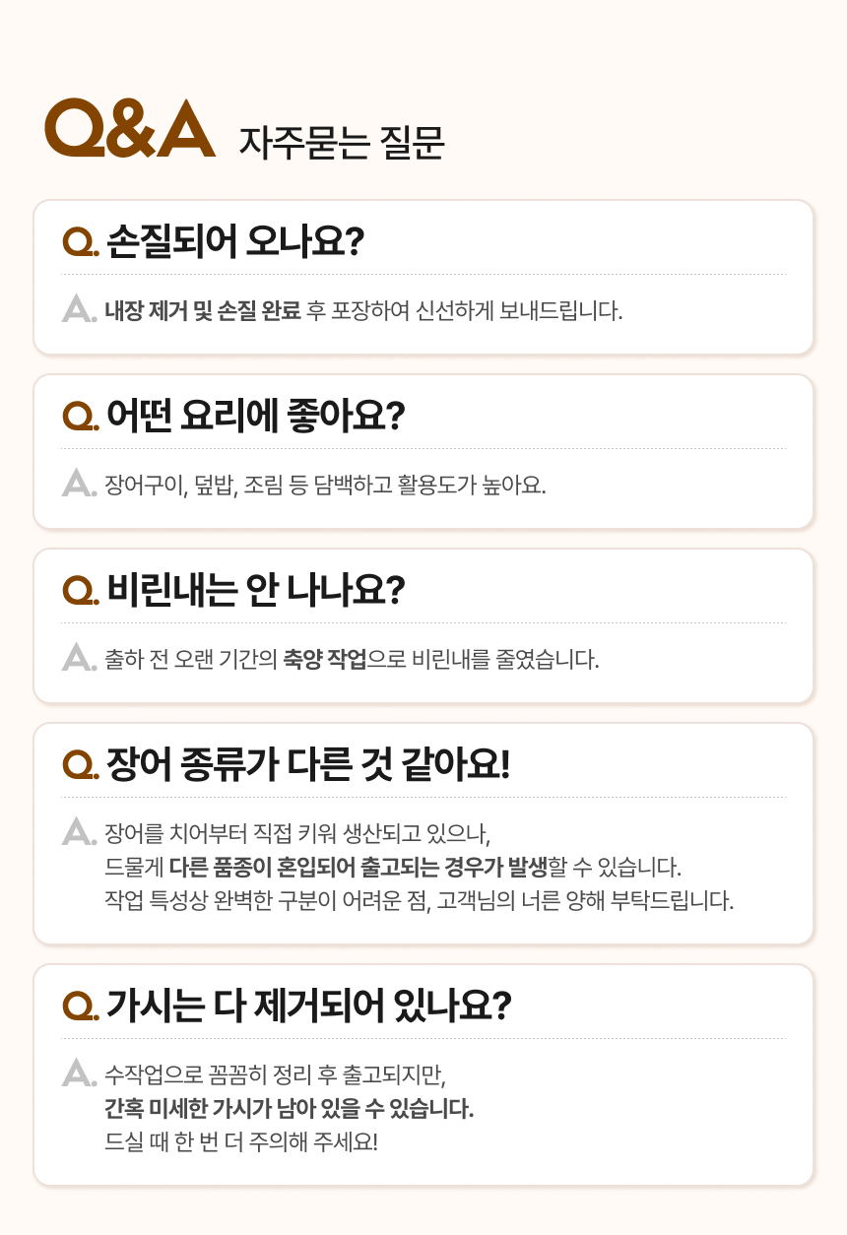Screen dimensions: 847x1235
Task: Click the Q icon beside 어떤 요리에 좋아요?
Action: point(79,417)
